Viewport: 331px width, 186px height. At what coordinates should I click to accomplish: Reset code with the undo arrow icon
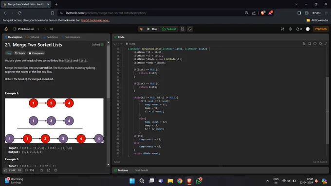coord(320,44)
